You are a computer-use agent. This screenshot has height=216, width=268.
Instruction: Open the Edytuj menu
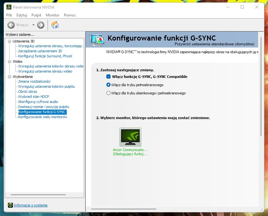tap(22, 15)
